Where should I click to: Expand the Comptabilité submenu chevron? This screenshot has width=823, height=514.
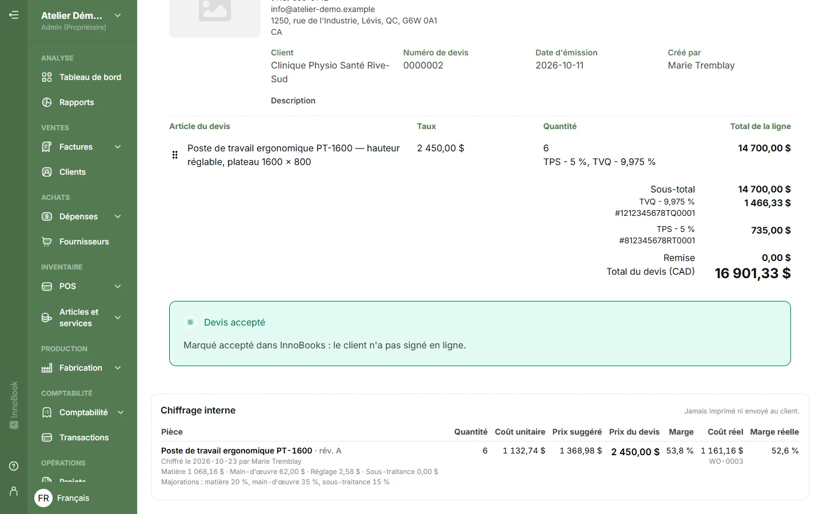point(121,412)
